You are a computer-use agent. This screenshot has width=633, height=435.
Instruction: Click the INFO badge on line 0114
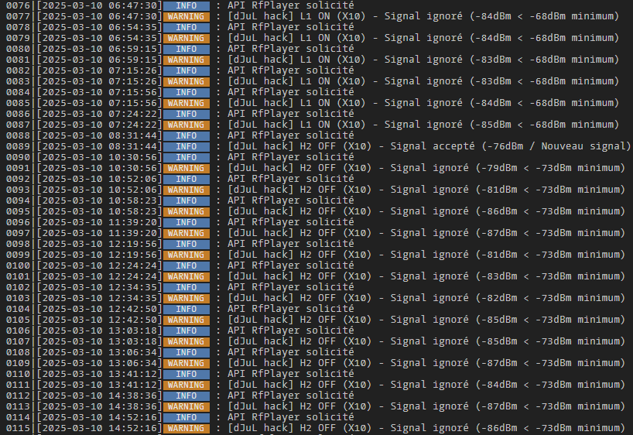click(186, 417)
